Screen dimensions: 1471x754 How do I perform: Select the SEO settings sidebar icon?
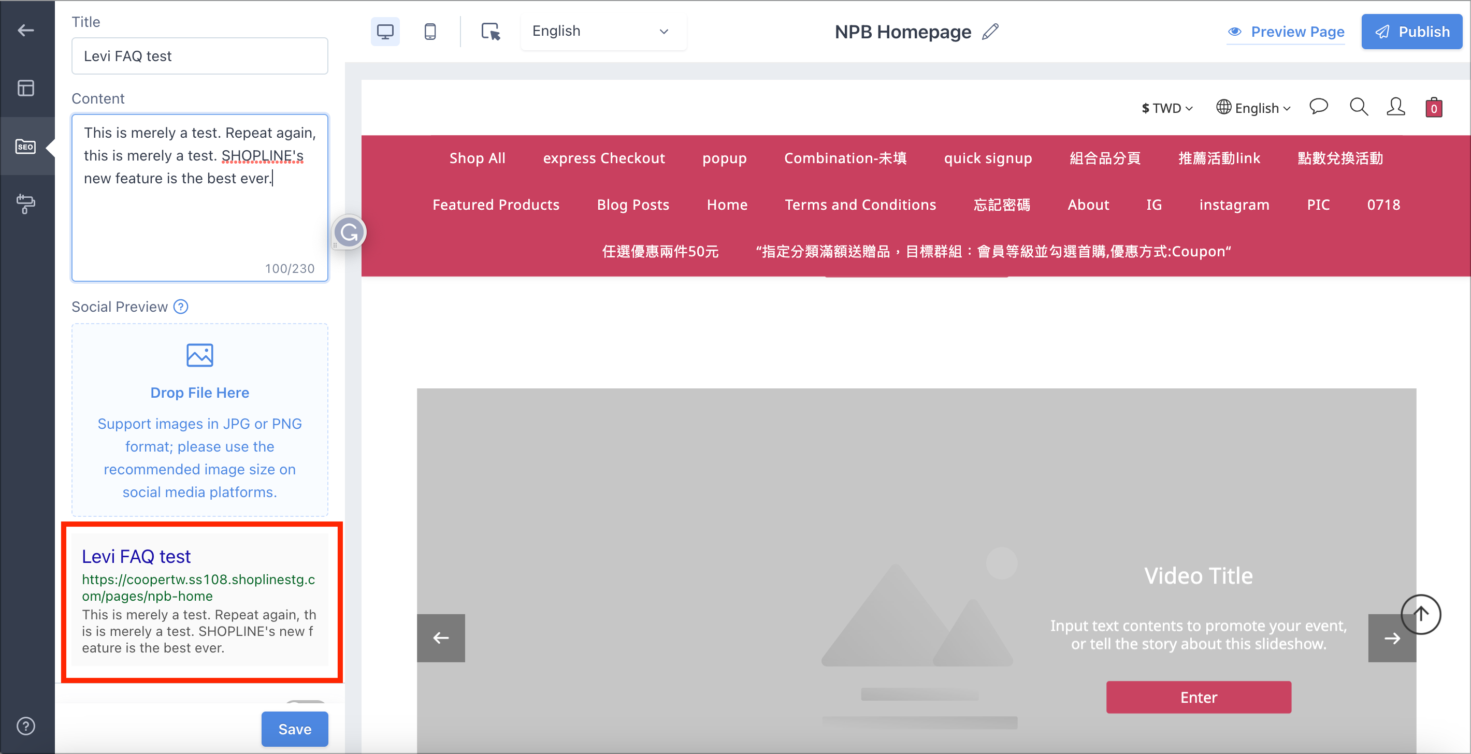click(26, 146)
